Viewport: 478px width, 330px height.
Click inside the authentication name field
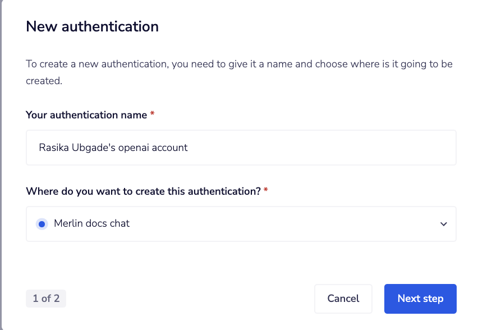[241, 147]
